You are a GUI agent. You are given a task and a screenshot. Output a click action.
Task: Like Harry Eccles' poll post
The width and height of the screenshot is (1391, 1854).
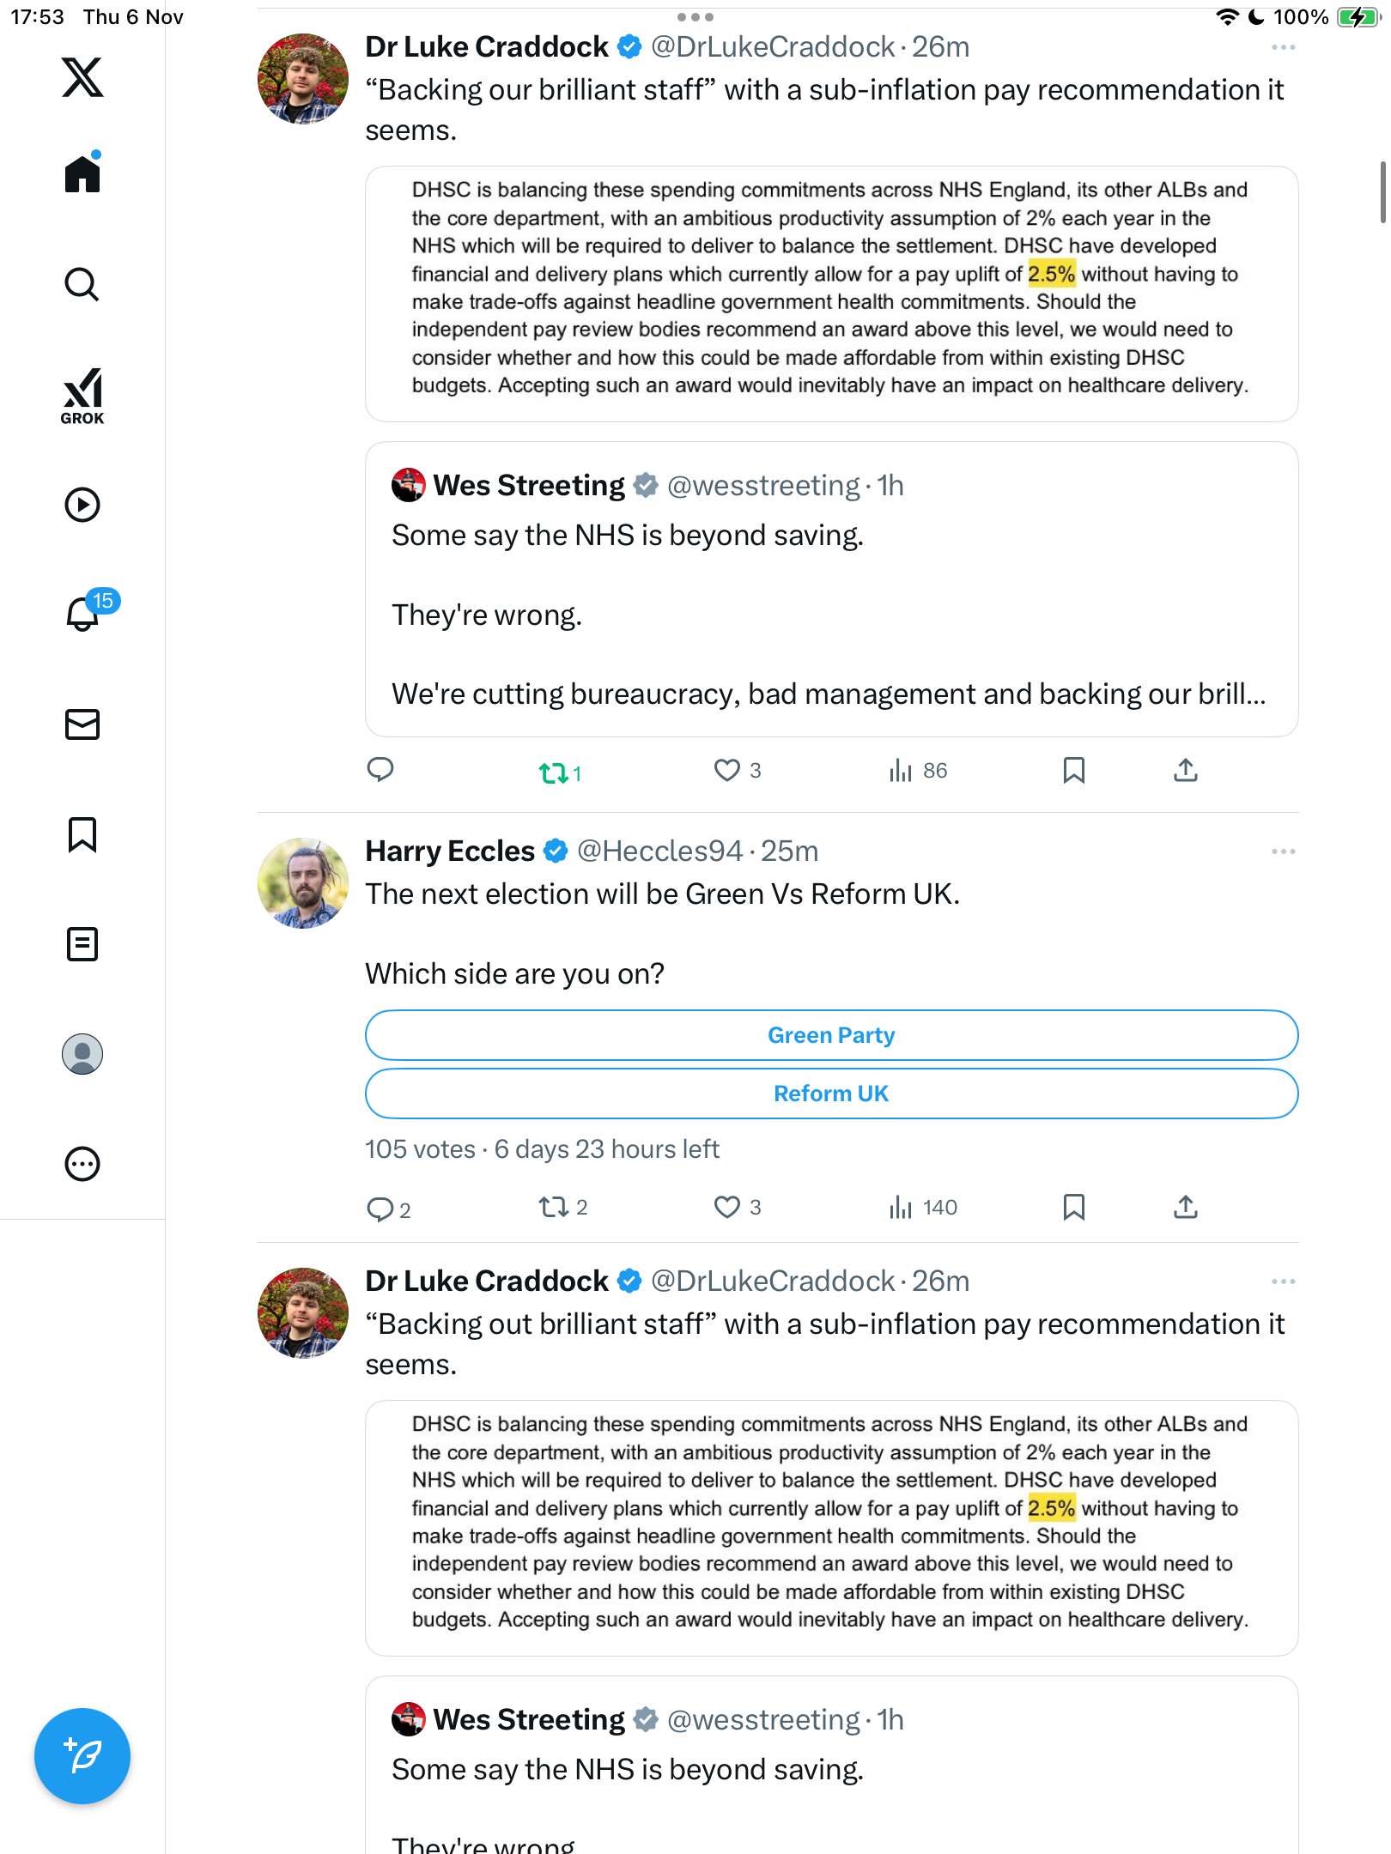[727, 1208]
